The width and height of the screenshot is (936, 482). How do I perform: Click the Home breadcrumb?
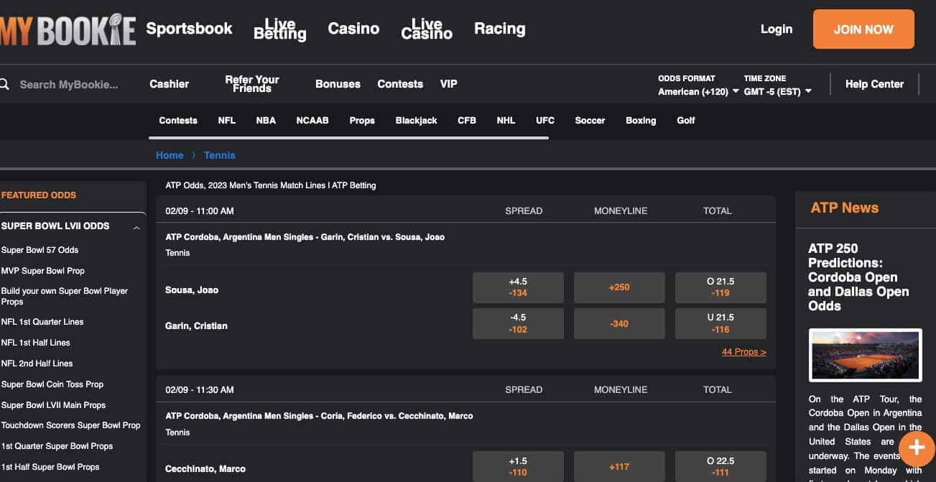170,155
